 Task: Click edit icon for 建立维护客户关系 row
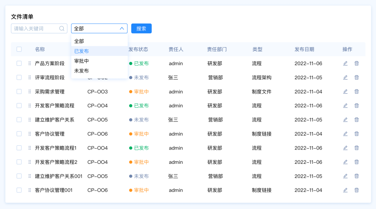click(x=345, y=120)
